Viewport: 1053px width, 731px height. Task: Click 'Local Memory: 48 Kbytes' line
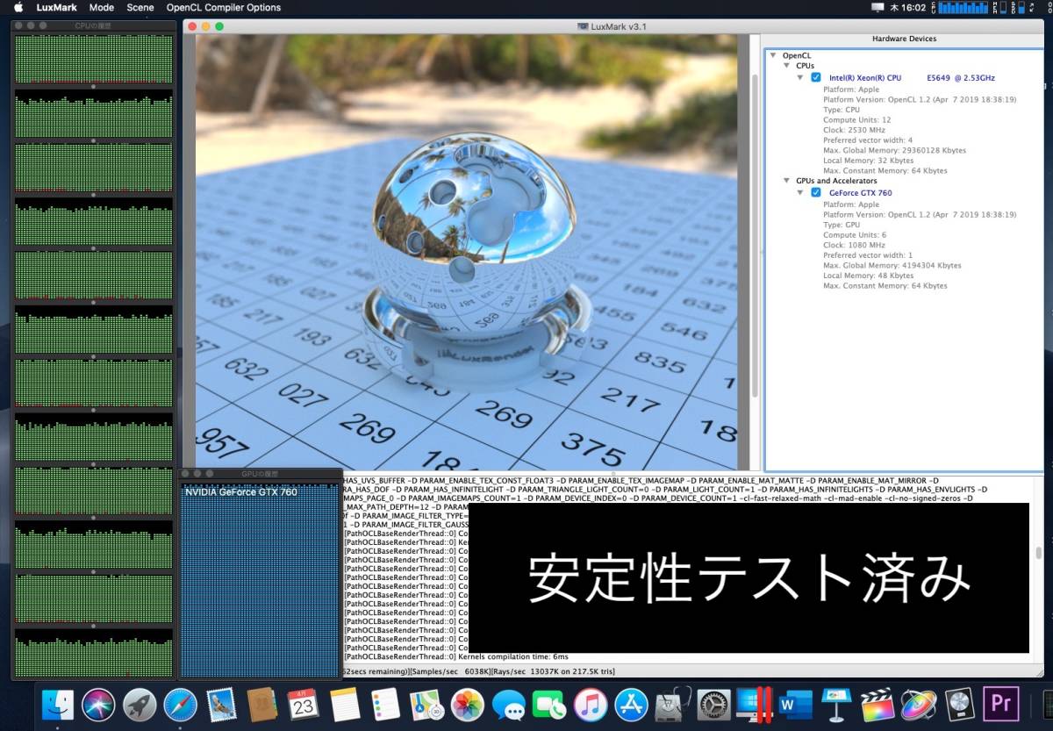point(867,276)
